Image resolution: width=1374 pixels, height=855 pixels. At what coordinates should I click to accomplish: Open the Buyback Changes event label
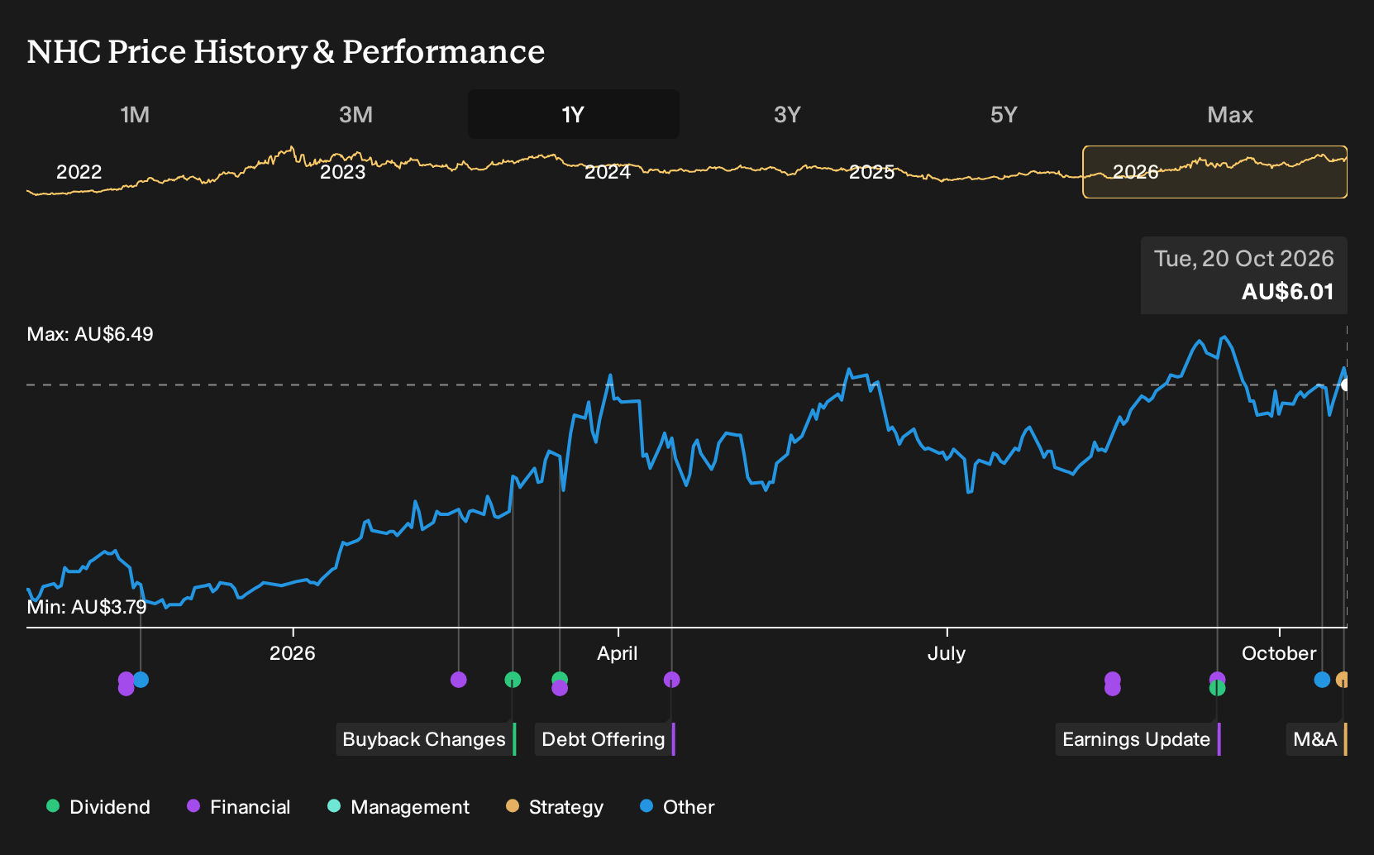426,739
